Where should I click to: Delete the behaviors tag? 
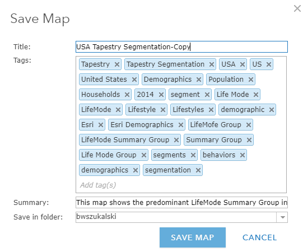[x=243, y=155]
